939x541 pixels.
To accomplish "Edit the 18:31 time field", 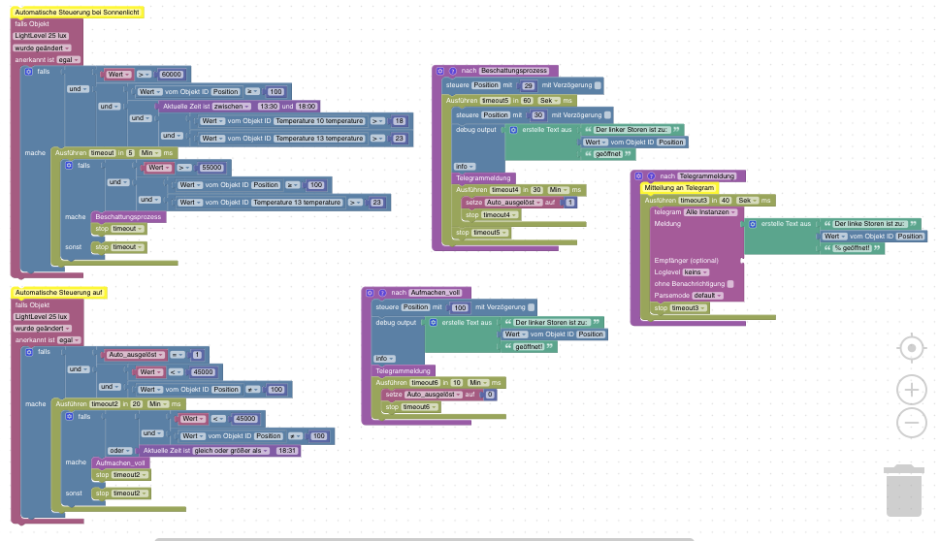I will 287,451.
